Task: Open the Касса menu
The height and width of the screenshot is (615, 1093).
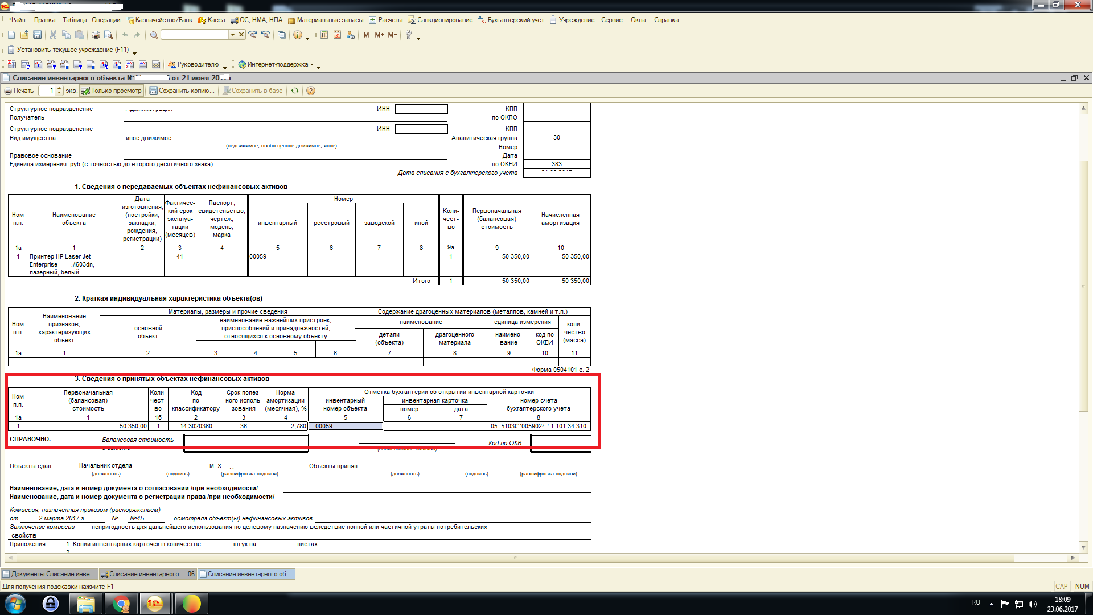Action: point(212,20)
